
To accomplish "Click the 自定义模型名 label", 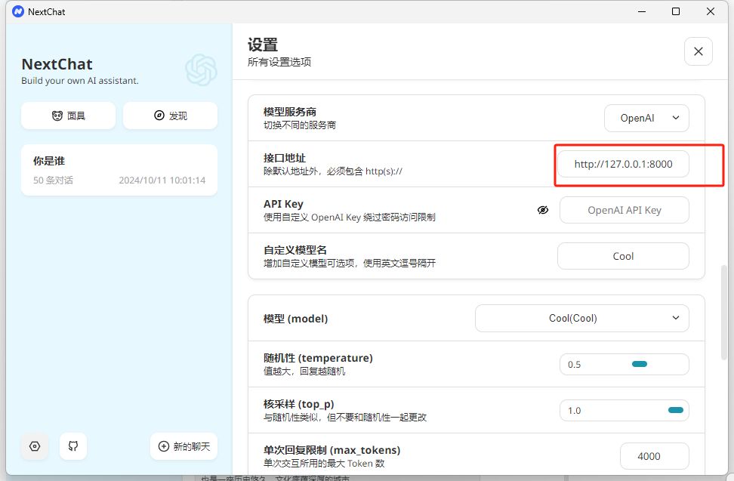I will click(x=295, y=250).
